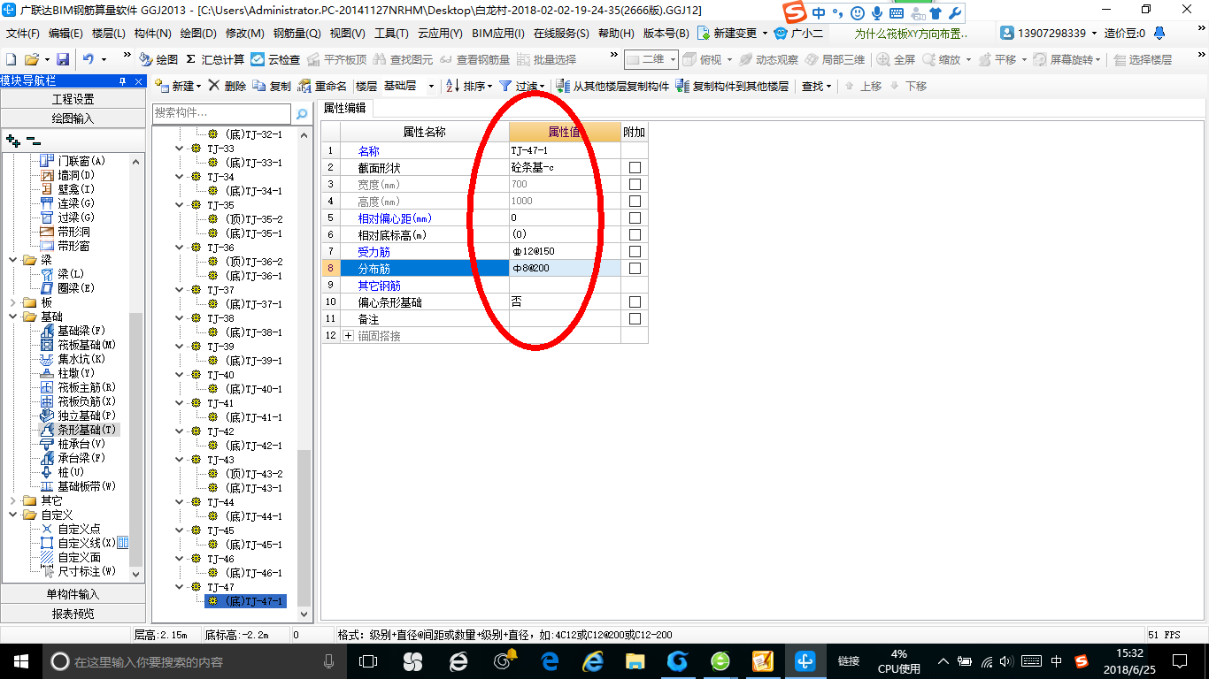Click 从其他楼层复制构件 button

612,86
